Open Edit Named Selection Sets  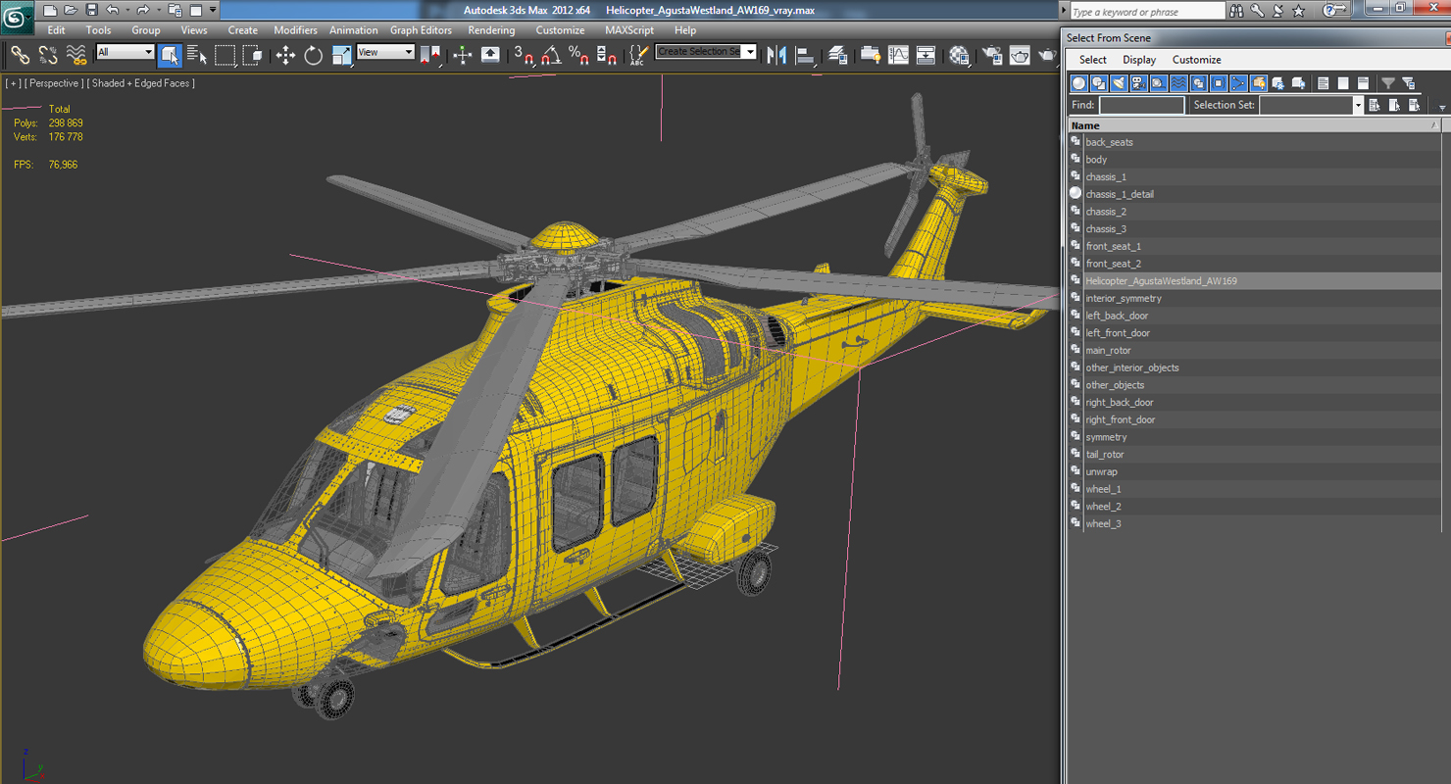pyautogui.click(x=639, y=55)
